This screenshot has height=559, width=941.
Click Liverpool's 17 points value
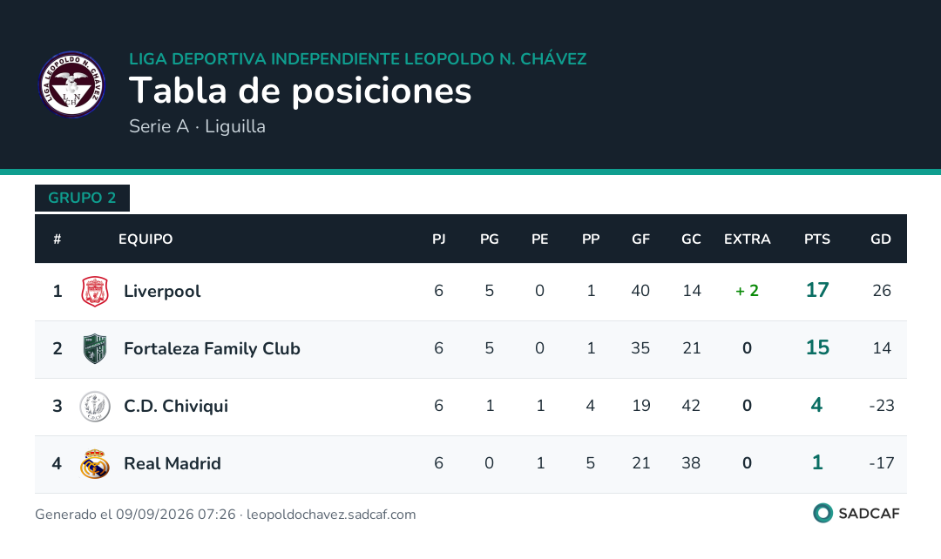point(817,290)
